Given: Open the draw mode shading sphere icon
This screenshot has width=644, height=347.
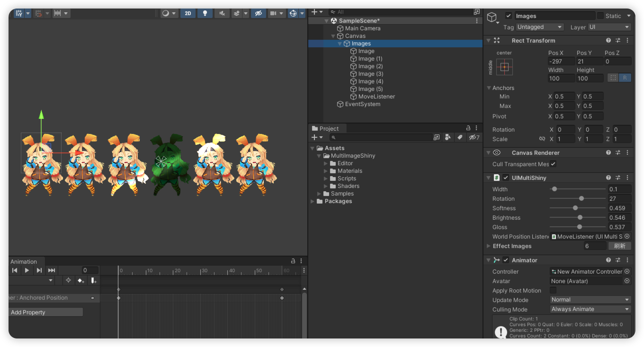Looking at the screenshot, I should pos(165,13).
